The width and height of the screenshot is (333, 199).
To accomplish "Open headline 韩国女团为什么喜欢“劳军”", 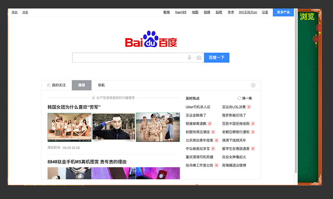I will pos(74,107).
